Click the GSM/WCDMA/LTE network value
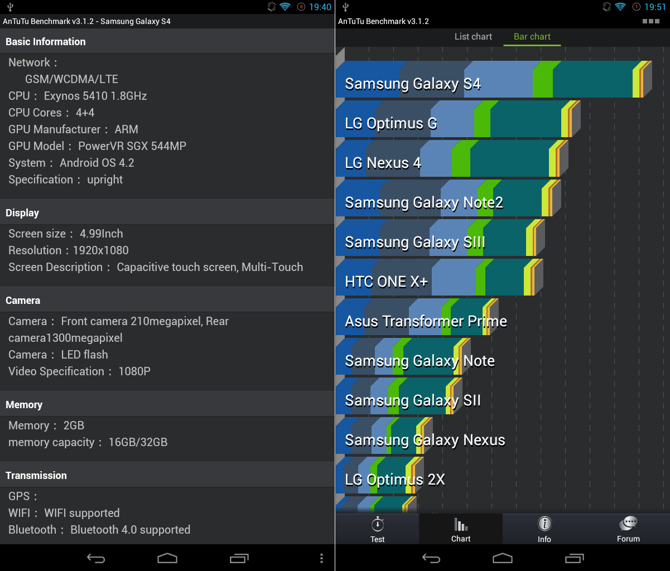 click(71, 79)
